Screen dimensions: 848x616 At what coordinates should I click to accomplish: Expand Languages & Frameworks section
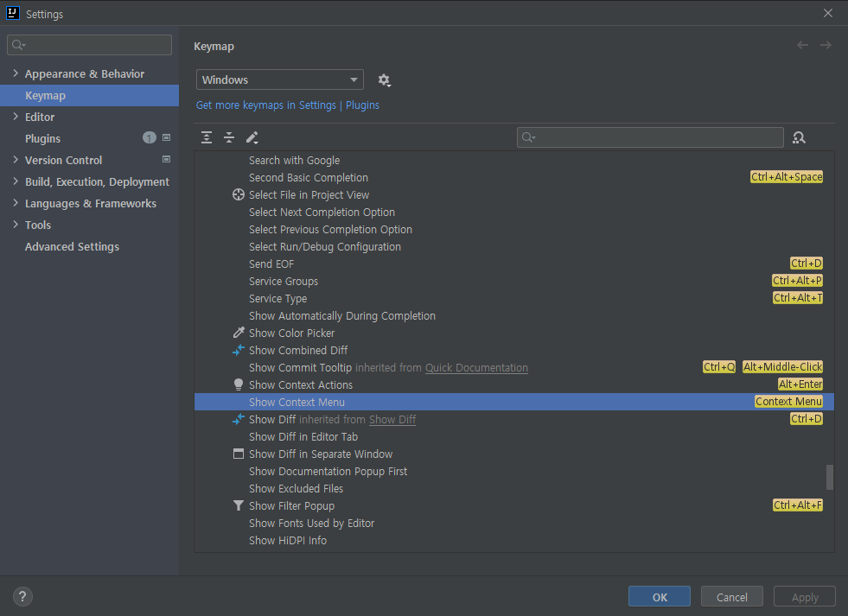tap(16, 203)
